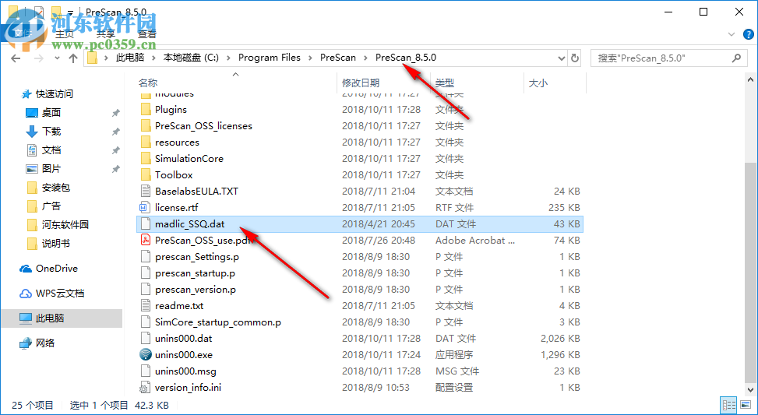Click the license.rtf document icon
The width and height of the screenshot is (758, 415).
[x=146, y=208]
